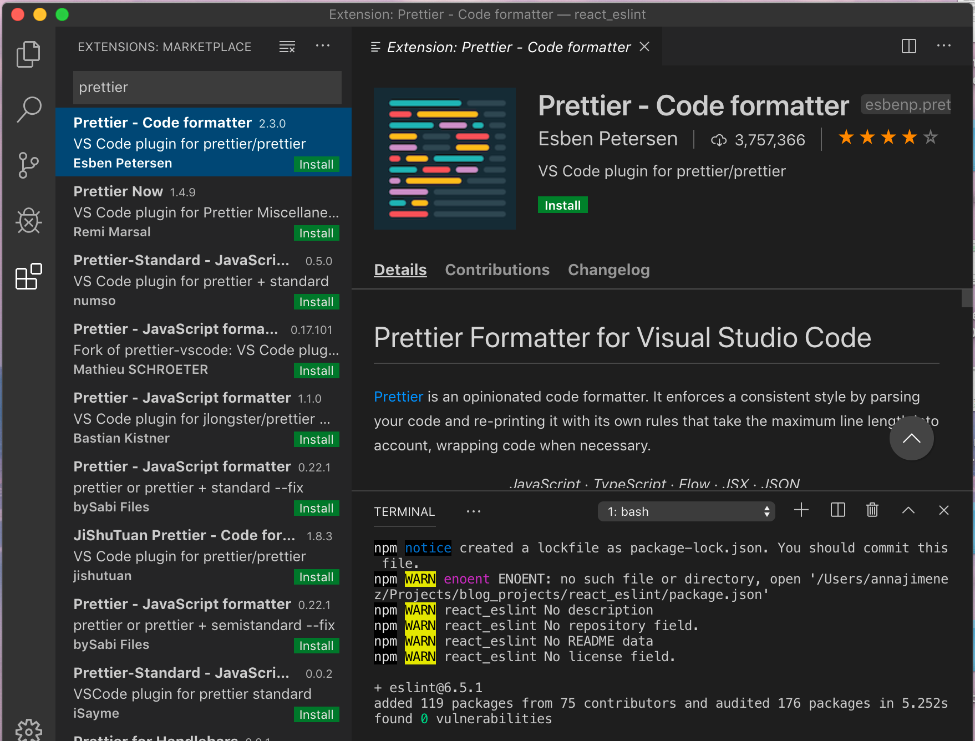Click the extension star rating
The width and height of the screenshot is (975, 741).
coord(887,138)
